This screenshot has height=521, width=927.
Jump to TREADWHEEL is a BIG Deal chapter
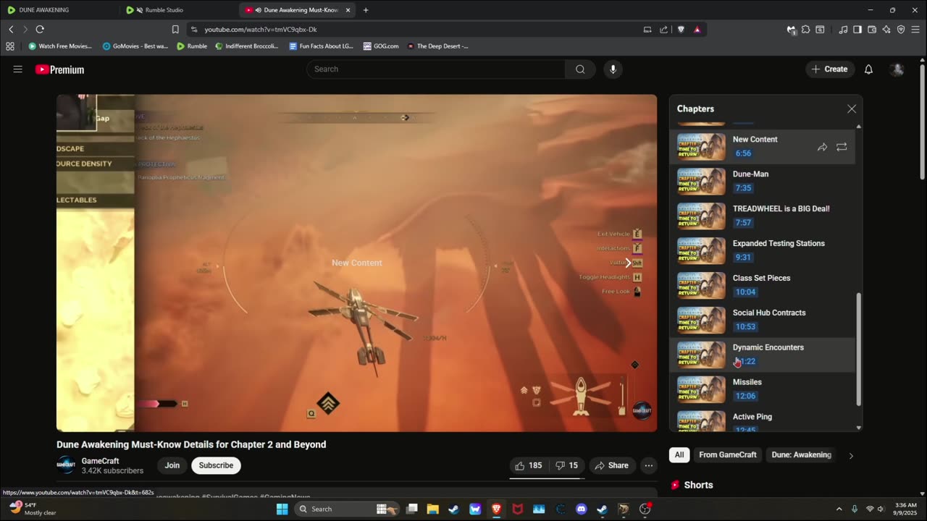[763, 216]
